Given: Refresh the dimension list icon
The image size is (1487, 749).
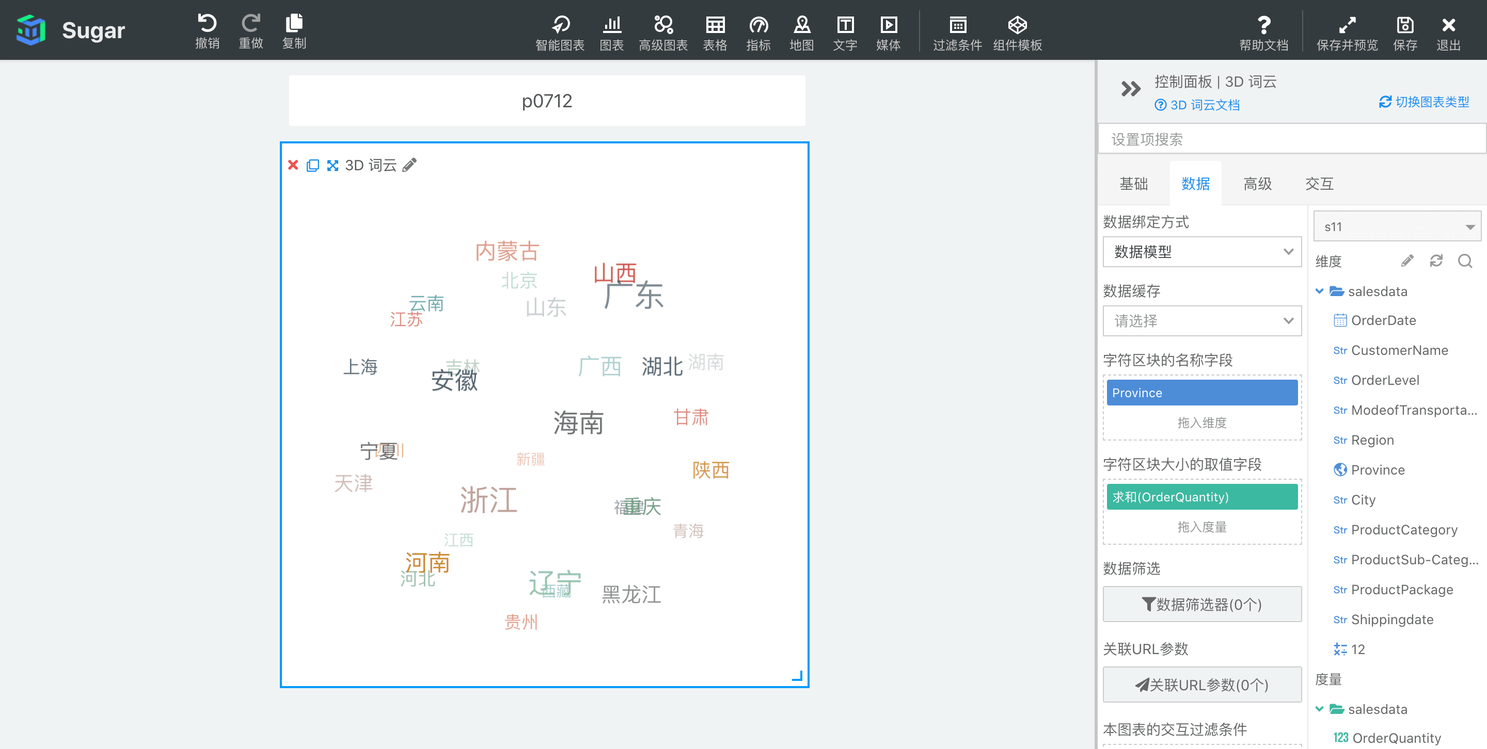Looking at the screenshot, I should tap(1436, 261).
